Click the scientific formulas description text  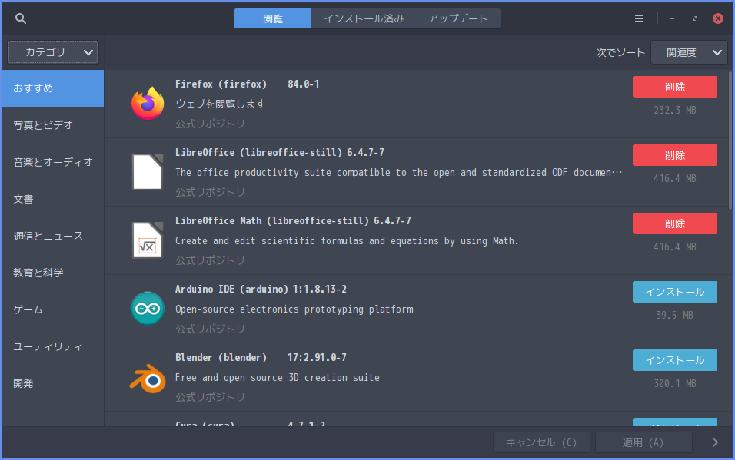coord(347,241)
